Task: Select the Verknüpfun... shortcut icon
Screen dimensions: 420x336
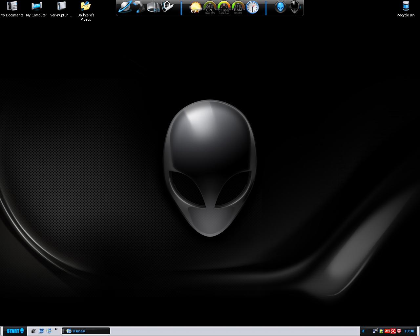Action: tap(61, 9)
